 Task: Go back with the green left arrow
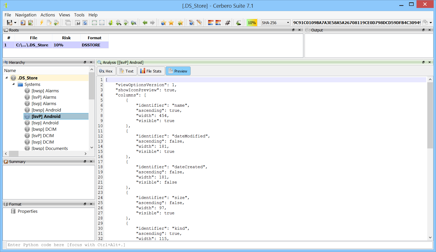tap(145, 23)
